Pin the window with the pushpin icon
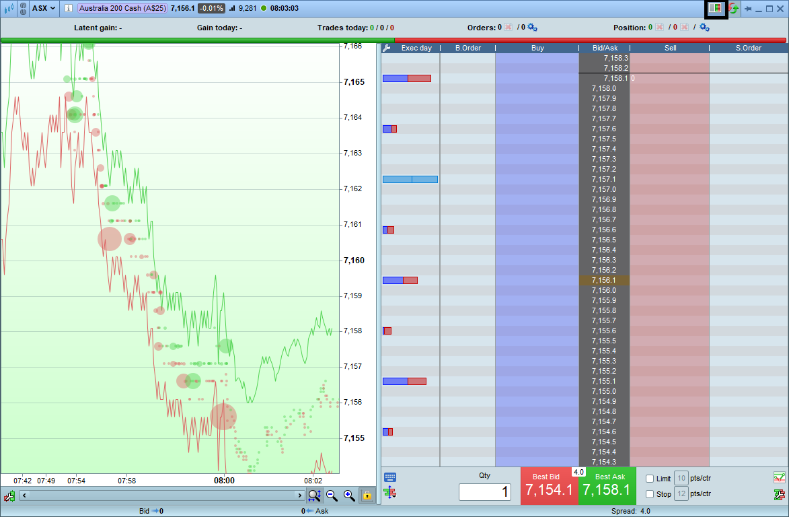Screen dimensions: 789x517 pos(748,9)
